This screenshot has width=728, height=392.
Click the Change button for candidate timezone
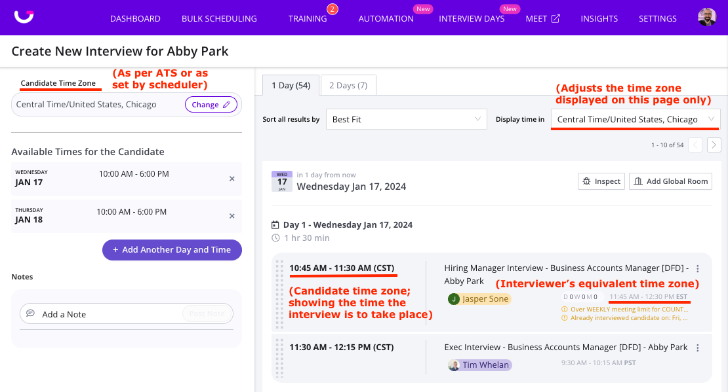click(211, 104)
